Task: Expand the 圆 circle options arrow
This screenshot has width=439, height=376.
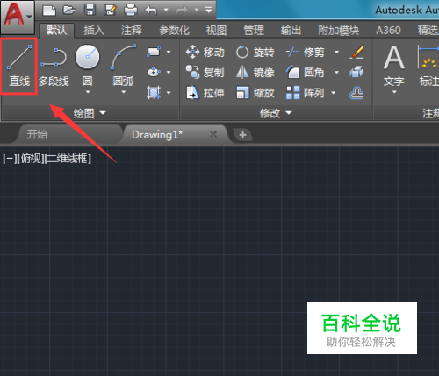Action: point(88,92)
